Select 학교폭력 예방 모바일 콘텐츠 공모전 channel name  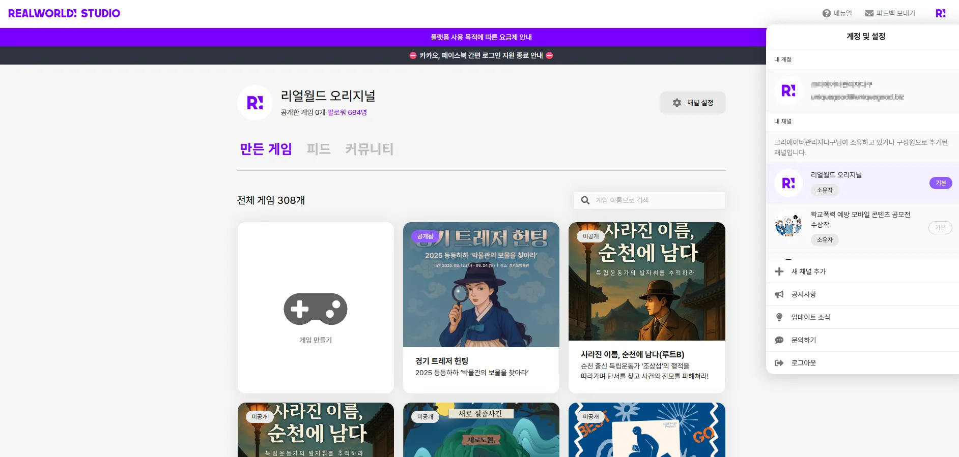(x=860, y=220)
